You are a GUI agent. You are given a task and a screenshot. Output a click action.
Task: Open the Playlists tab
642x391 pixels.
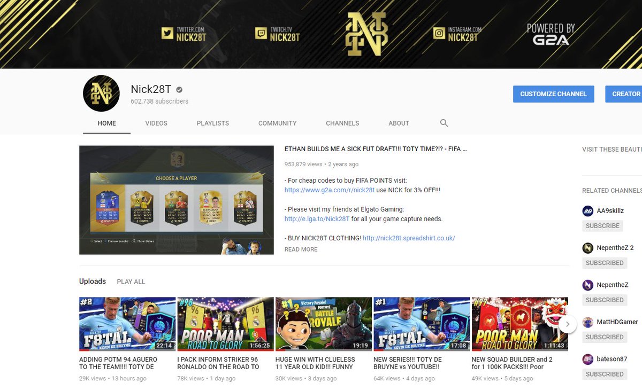point(212,123)
